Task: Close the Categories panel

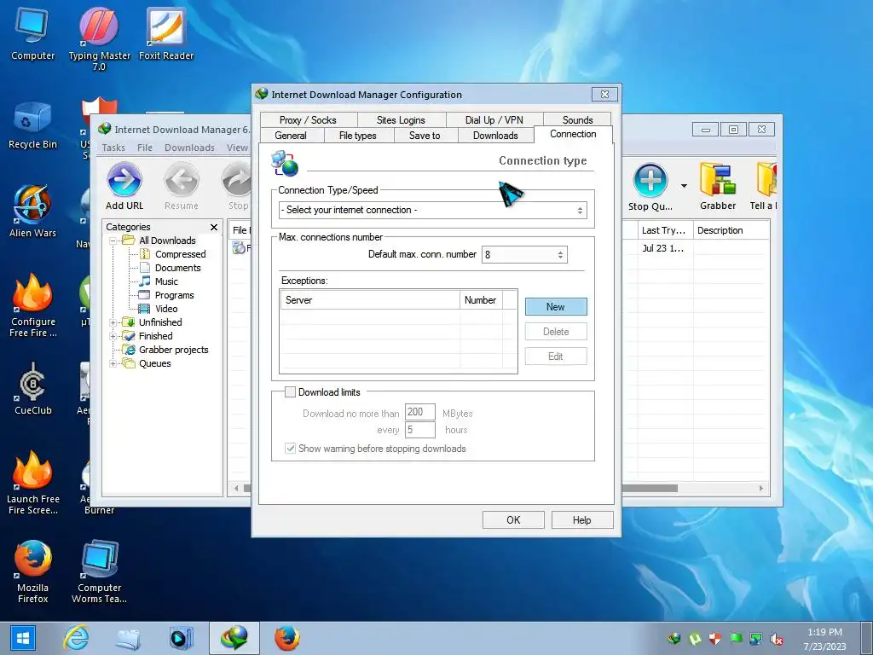Action: [214, 227]
